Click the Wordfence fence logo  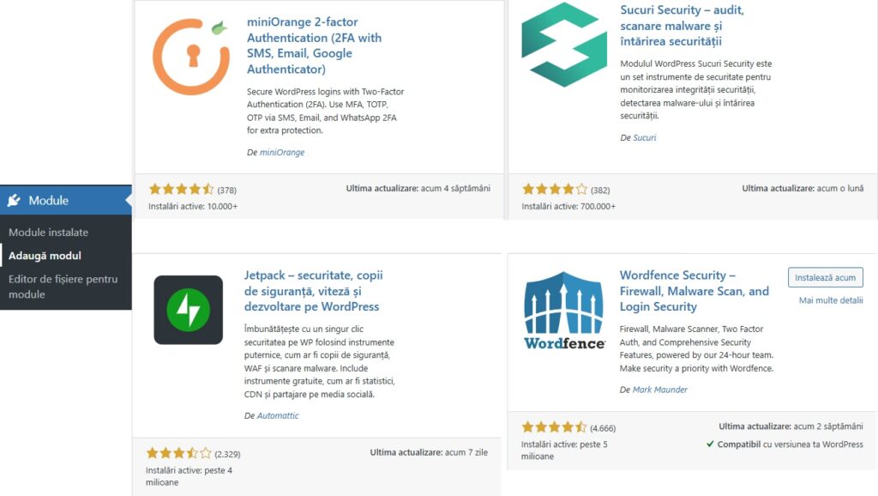tap(564, 311)
